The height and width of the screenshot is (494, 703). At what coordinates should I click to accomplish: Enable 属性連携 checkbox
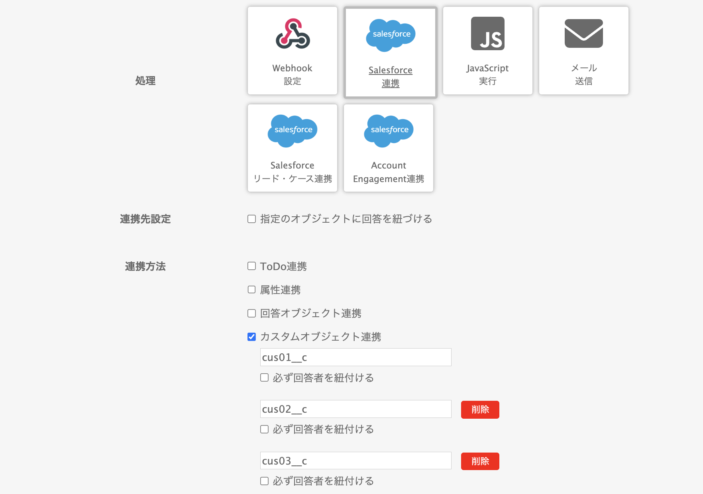point(251,290)
